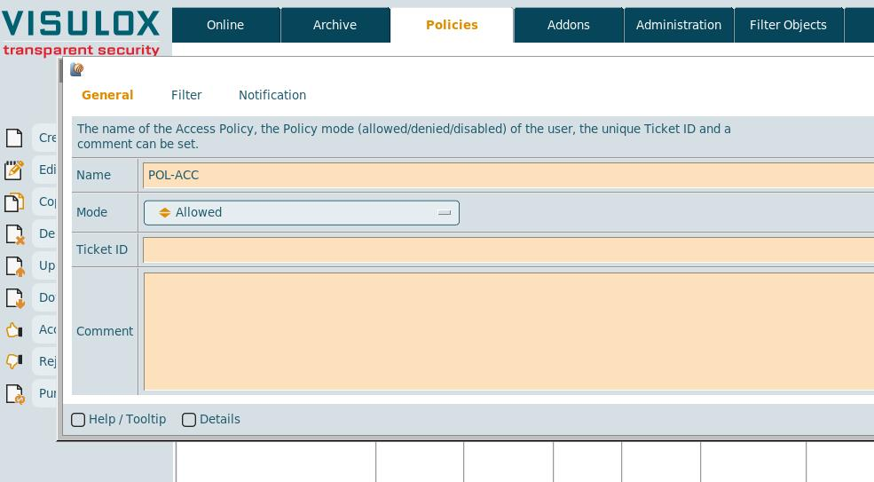Image resolution: width=874 pixels, height=482 pixels.
Task: Click the Reject thumbs-down icon
Action: 14,361
